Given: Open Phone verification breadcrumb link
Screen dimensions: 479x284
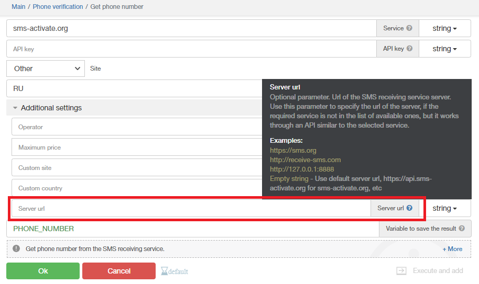Looking at the screenshot, I should pyautogui.click(x=58, y=7).
